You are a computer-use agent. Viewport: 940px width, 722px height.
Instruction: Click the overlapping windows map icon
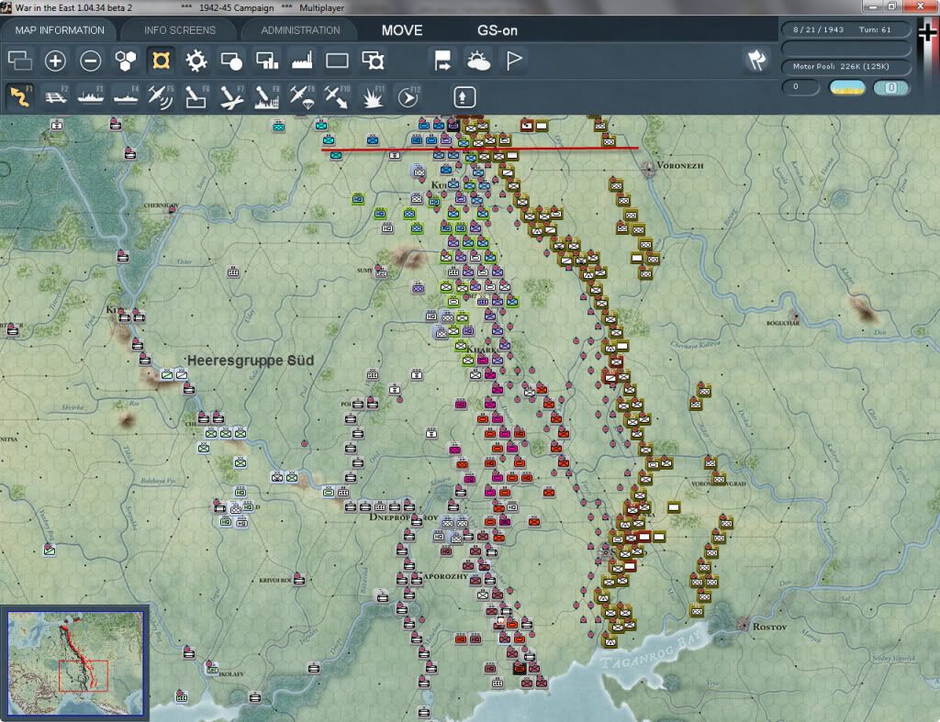click(20, 61)
